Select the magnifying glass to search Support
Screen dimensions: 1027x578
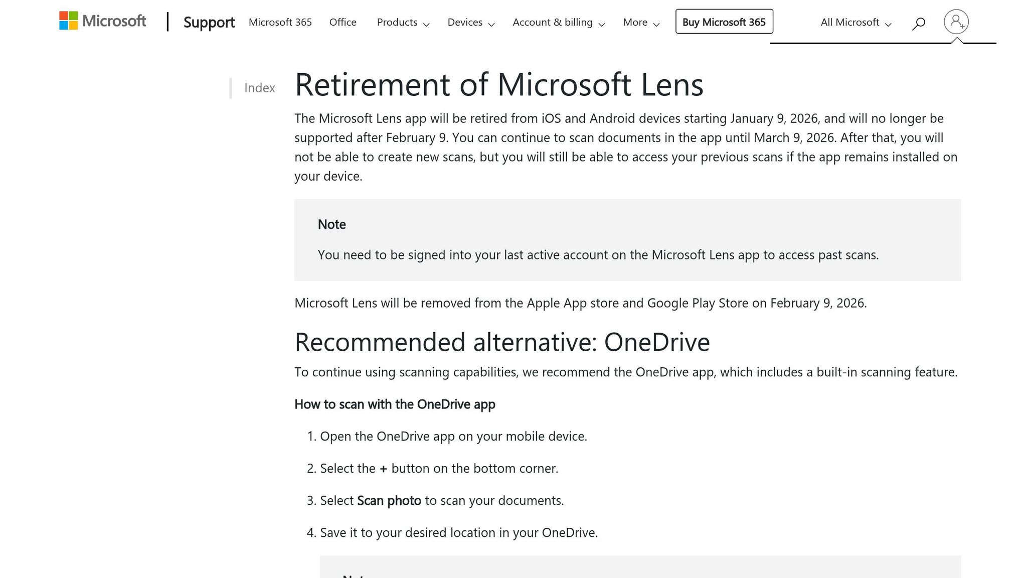pos(918,23)
